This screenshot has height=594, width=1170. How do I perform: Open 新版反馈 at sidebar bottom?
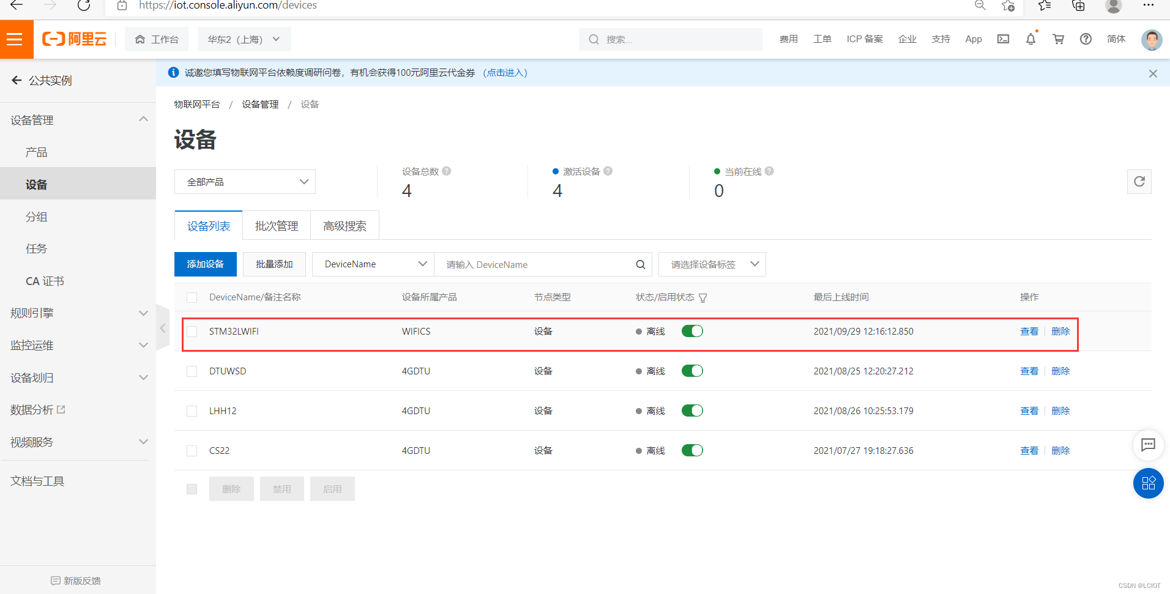(76, 581)
